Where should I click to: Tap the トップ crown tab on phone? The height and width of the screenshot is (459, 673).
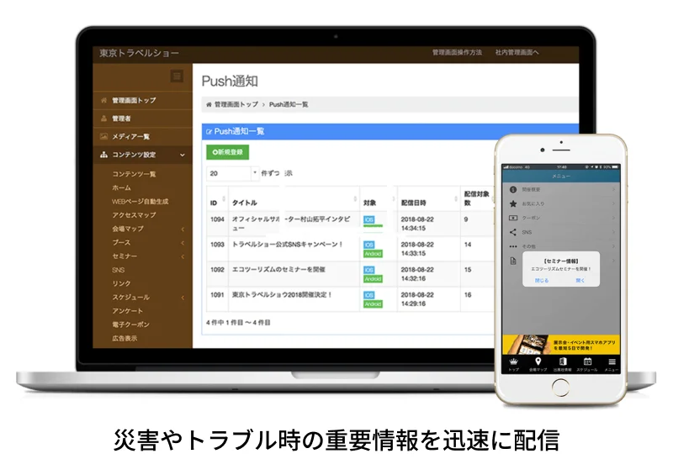(x=513, y=364)
